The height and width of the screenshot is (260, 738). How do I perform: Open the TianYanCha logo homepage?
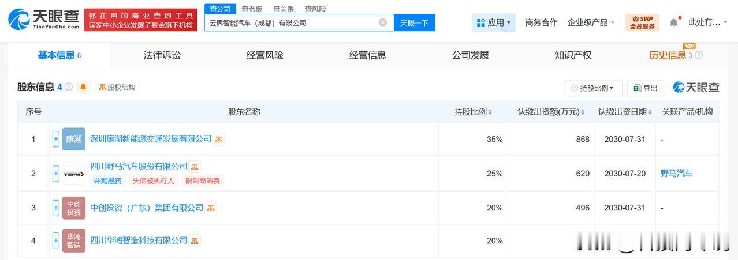tap(44, 20)
